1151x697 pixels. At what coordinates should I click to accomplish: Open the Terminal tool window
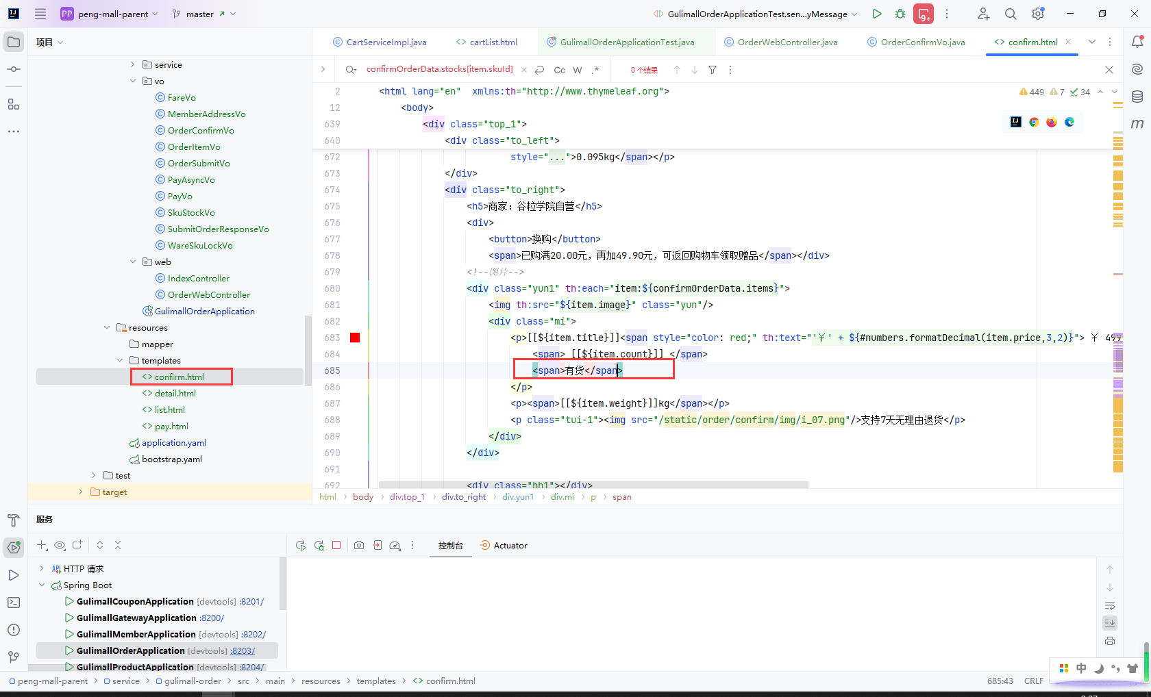[x=14, y=603]
